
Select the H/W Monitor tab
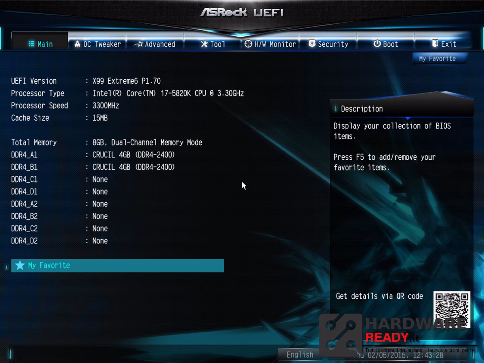pyautogui.click(x=270, y=41)
